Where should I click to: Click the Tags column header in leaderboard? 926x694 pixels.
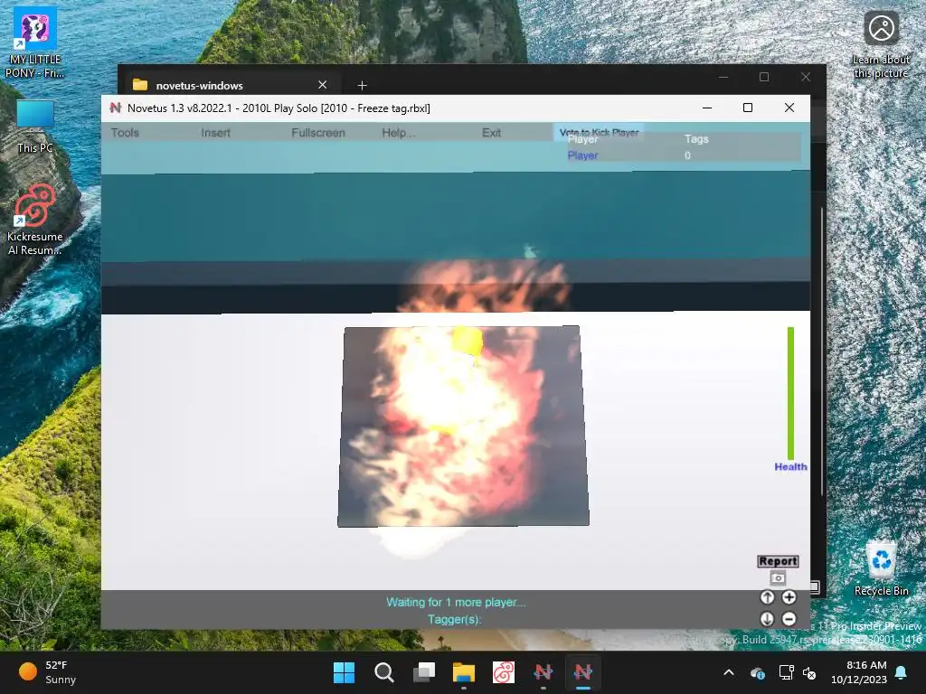click(696, 139)
